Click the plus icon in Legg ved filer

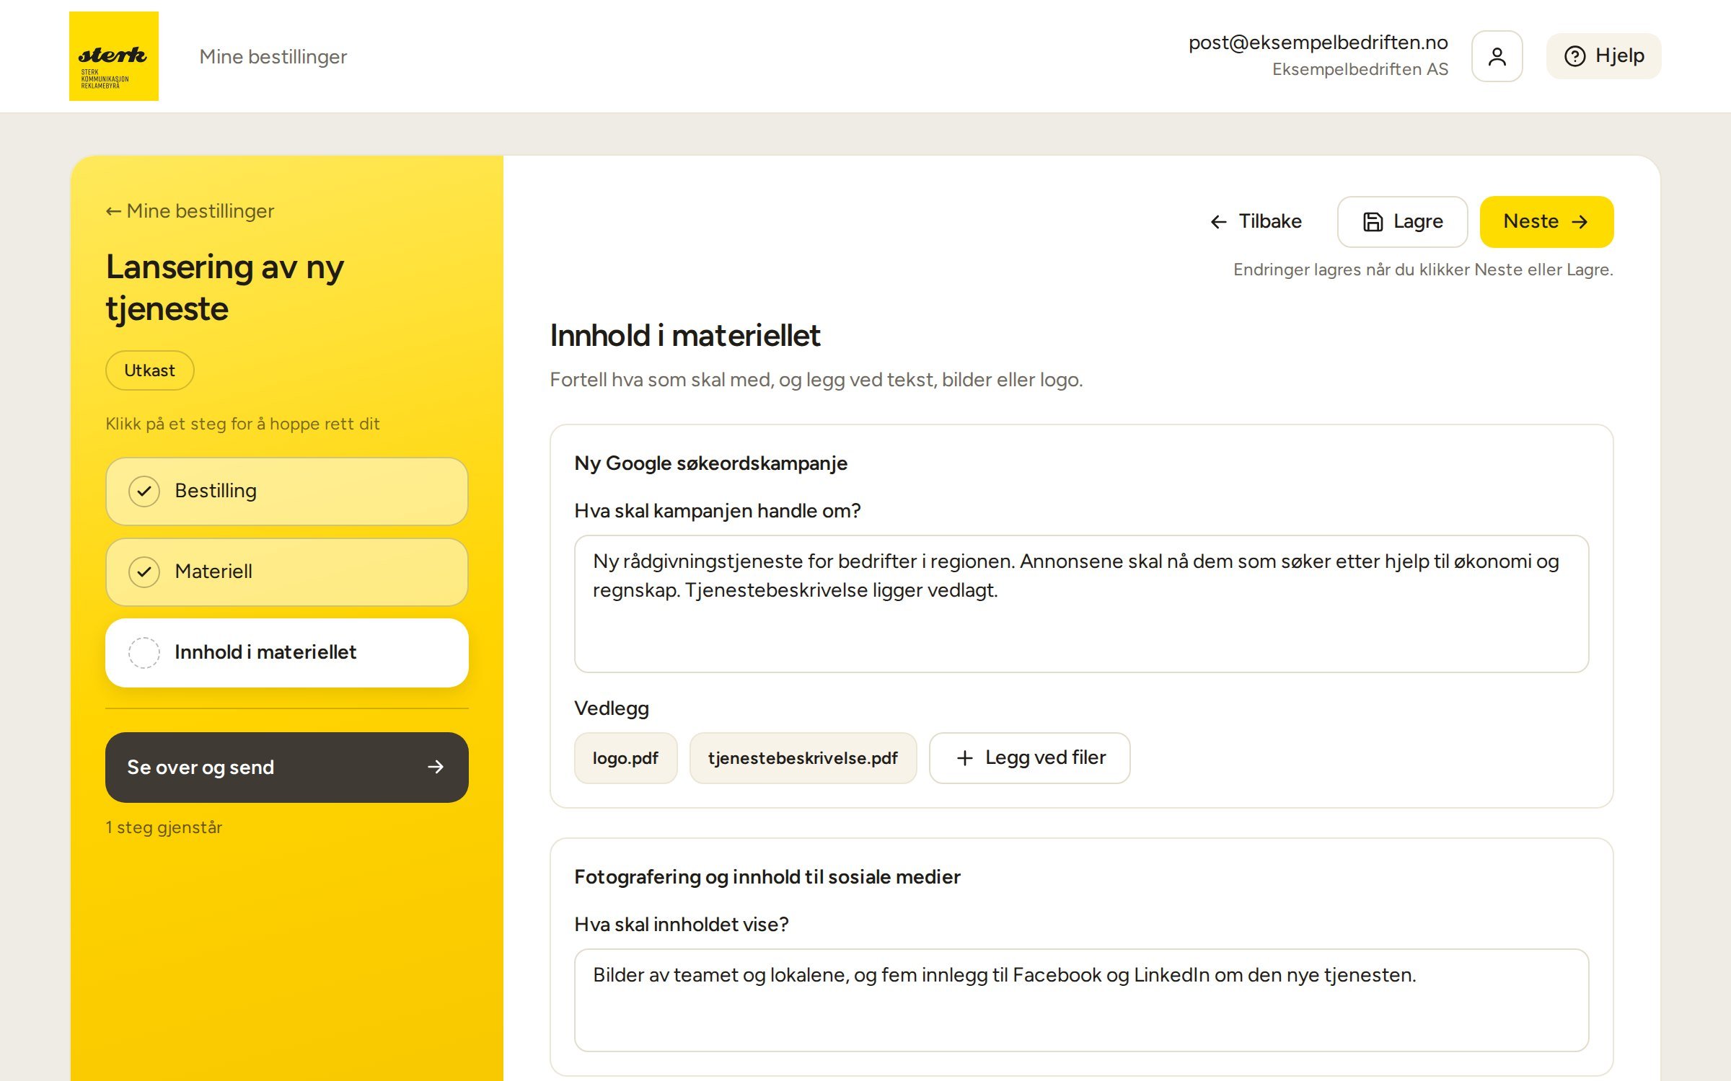[965, 758]
